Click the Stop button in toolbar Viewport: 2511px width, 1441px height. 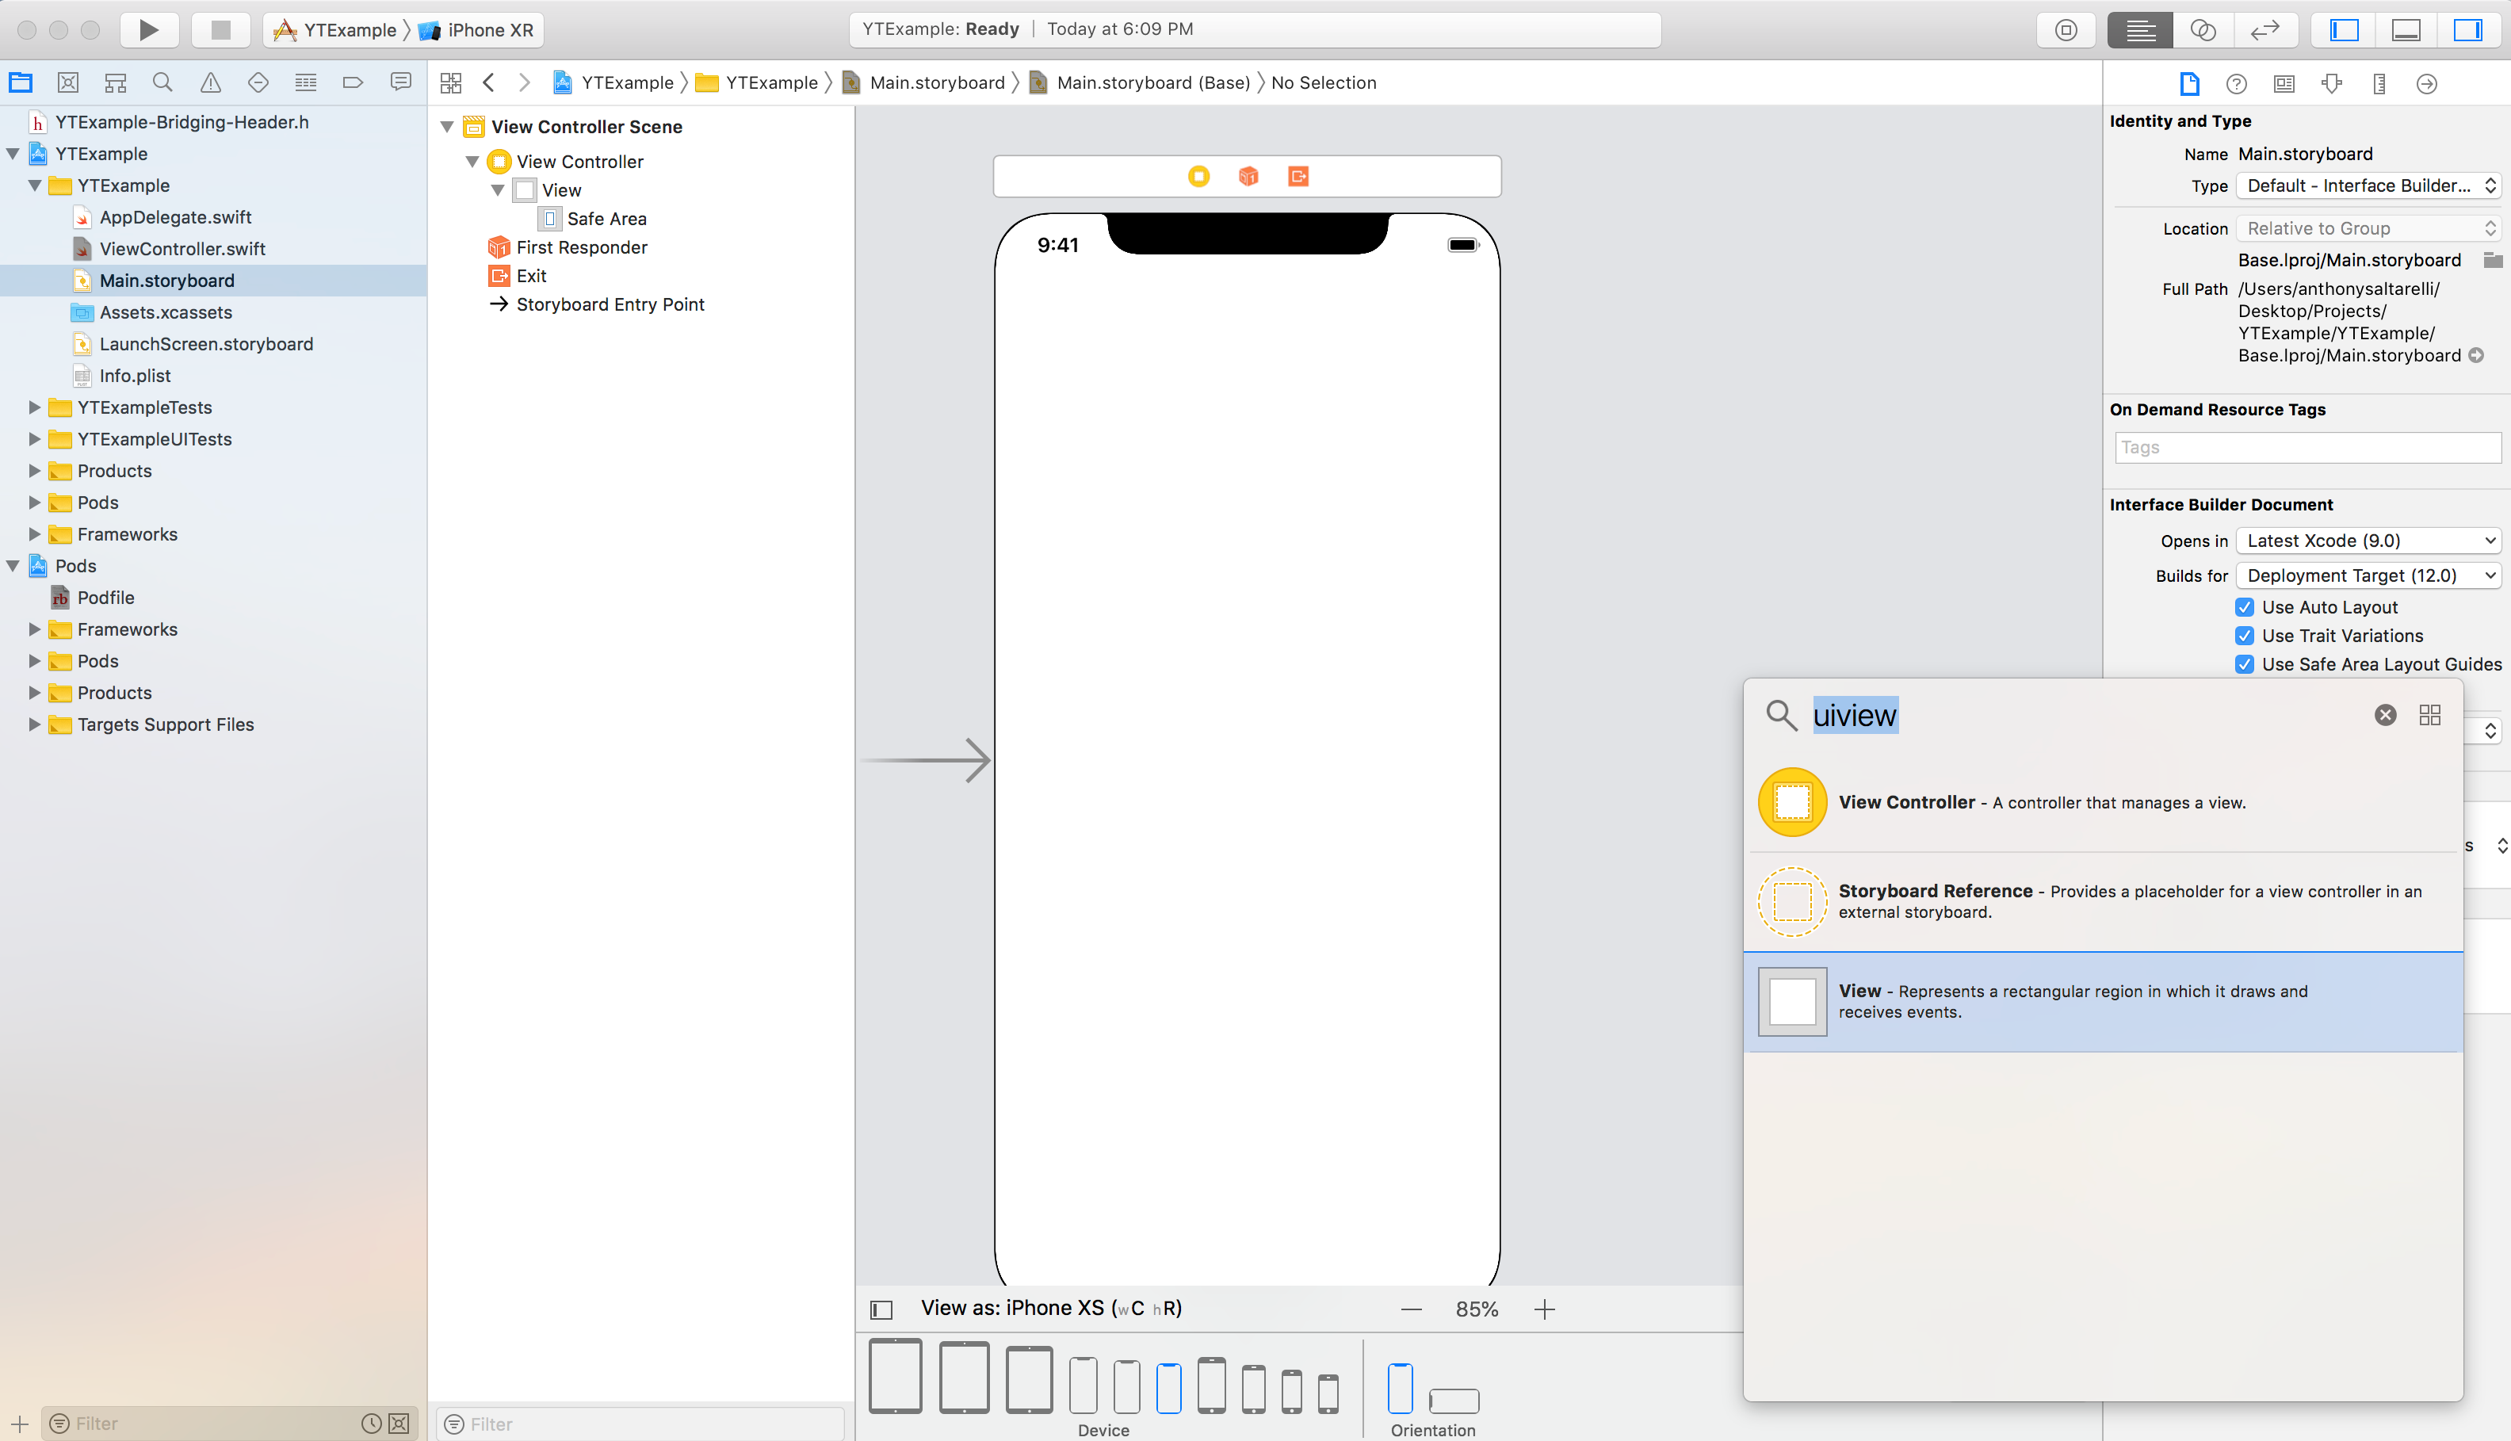click(220, 29)
